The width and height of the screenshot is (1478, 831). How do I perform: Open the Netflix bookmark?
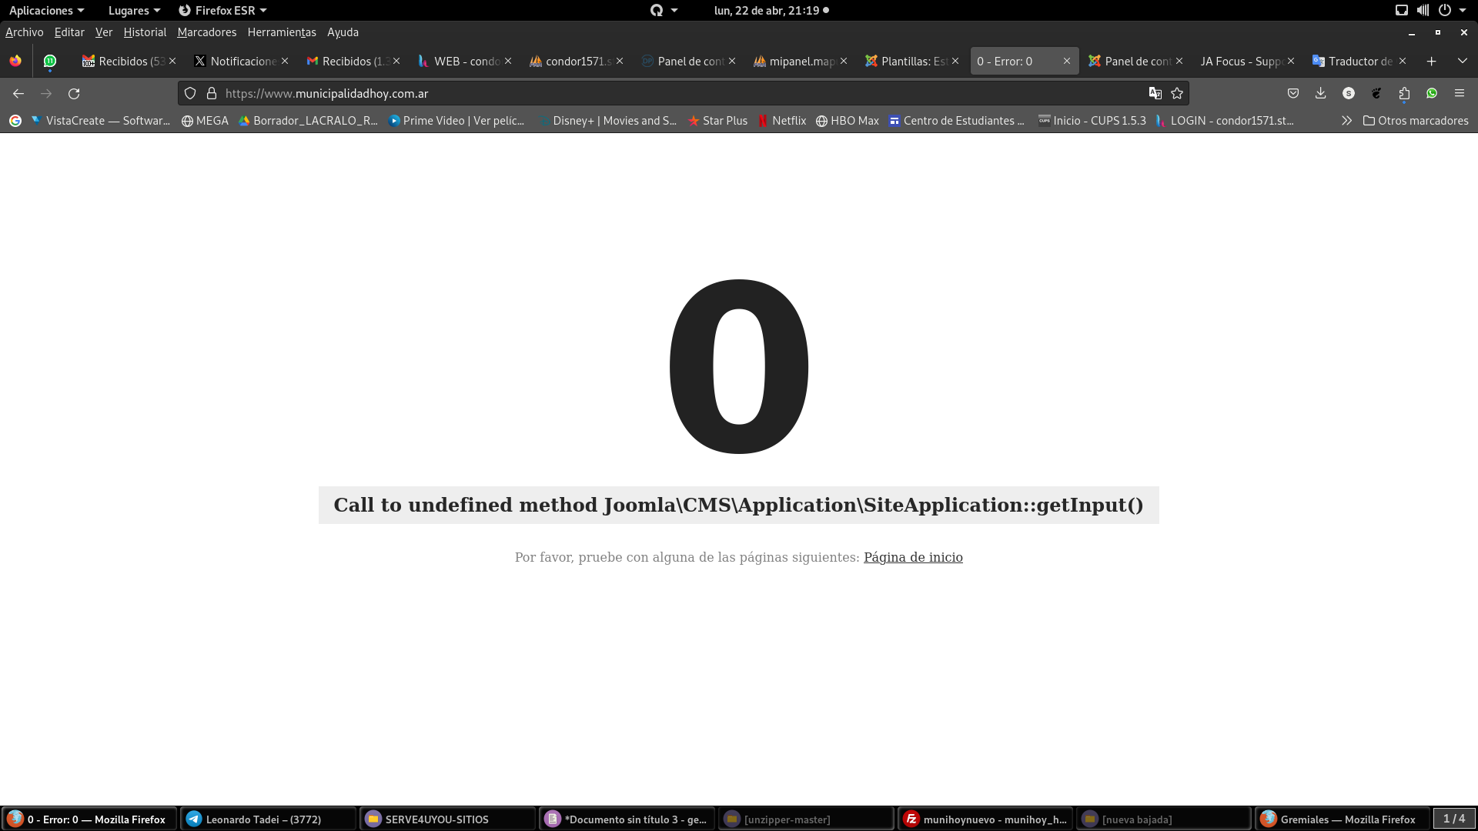[x=782, y=121]
